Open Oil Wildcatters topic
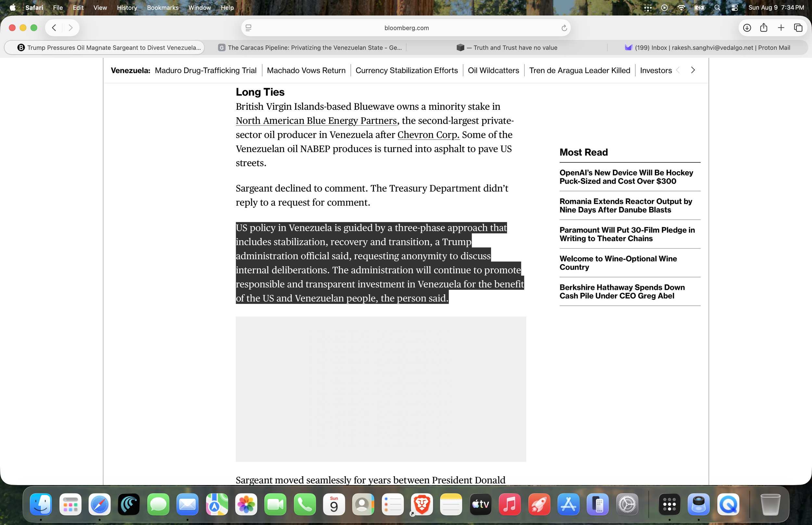 click(493, 70)
